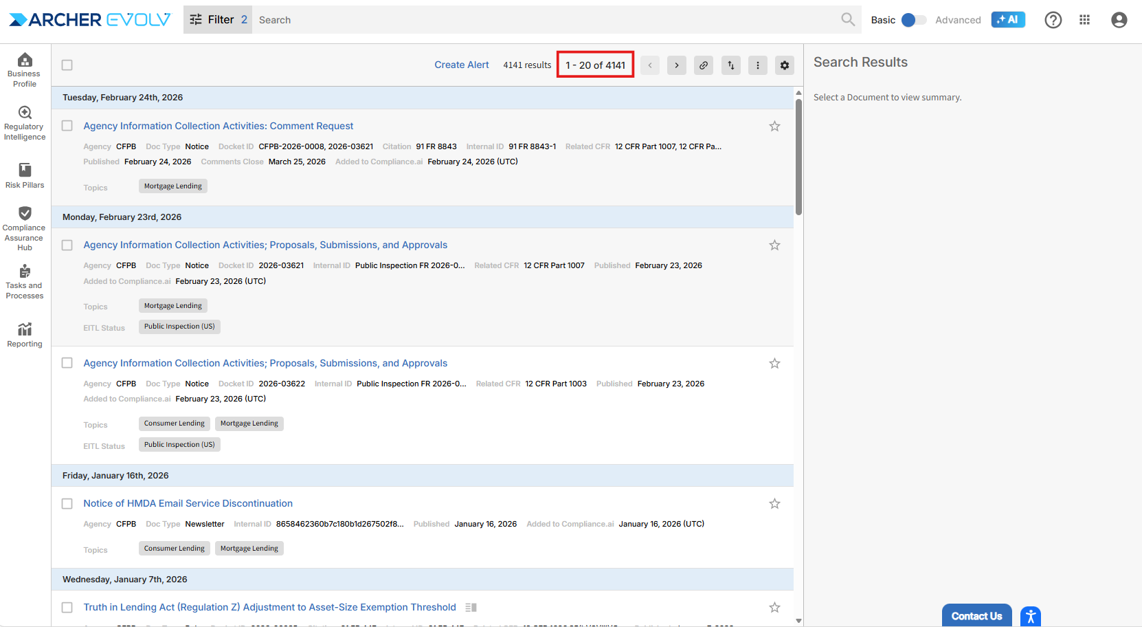This screenshot has height=627, width=1142.
Task: Open the Filter panel
Action: [218, 20]
